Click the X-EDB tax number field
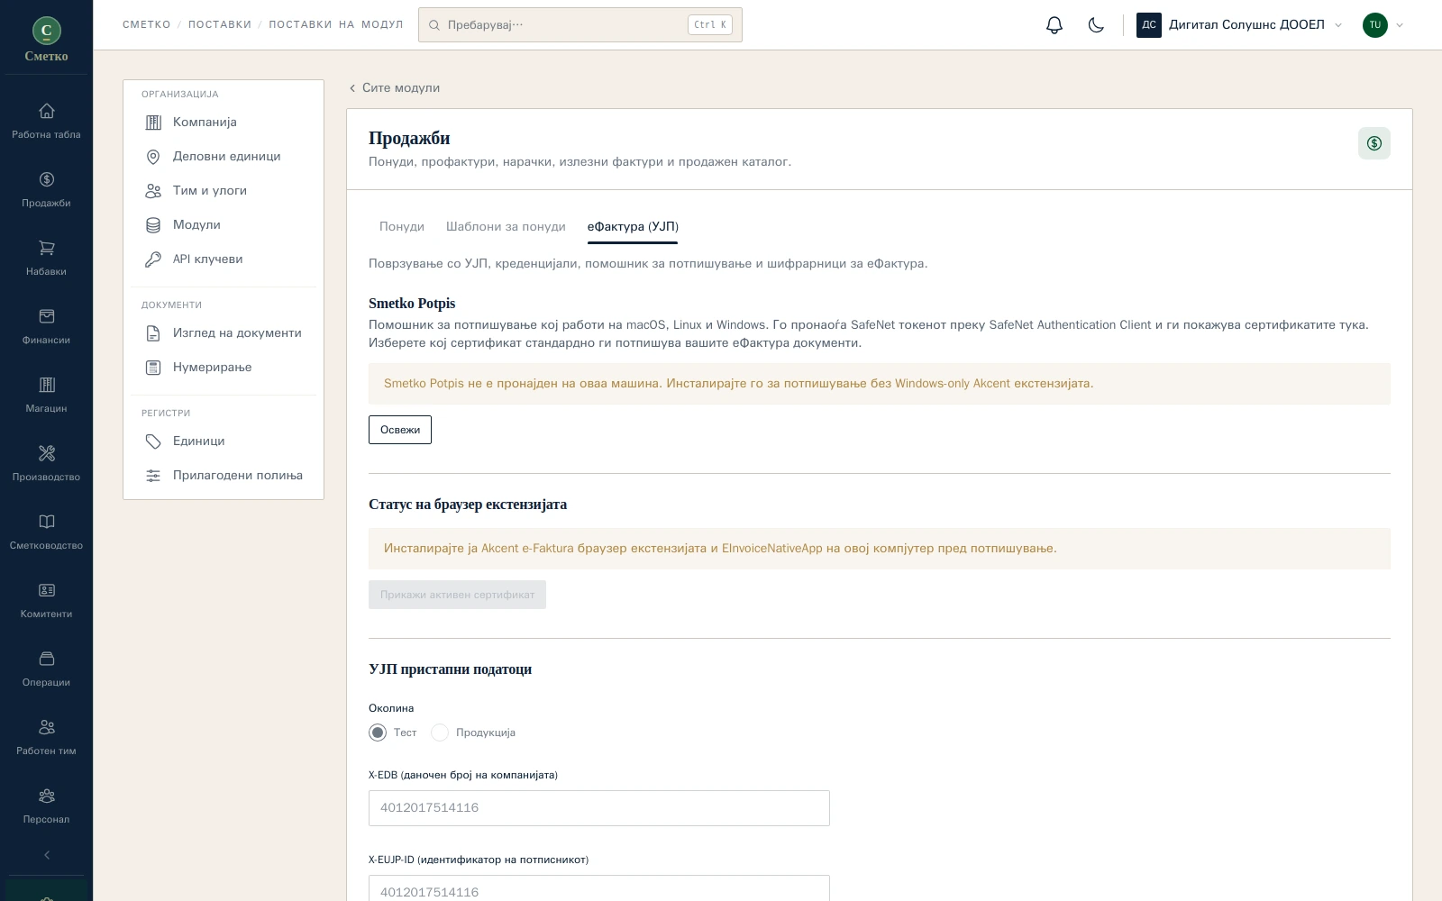This screenshot has height=901, width=1442. tap(599, 808)
